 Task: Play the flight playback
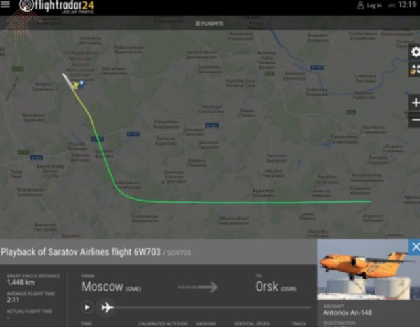87,307
